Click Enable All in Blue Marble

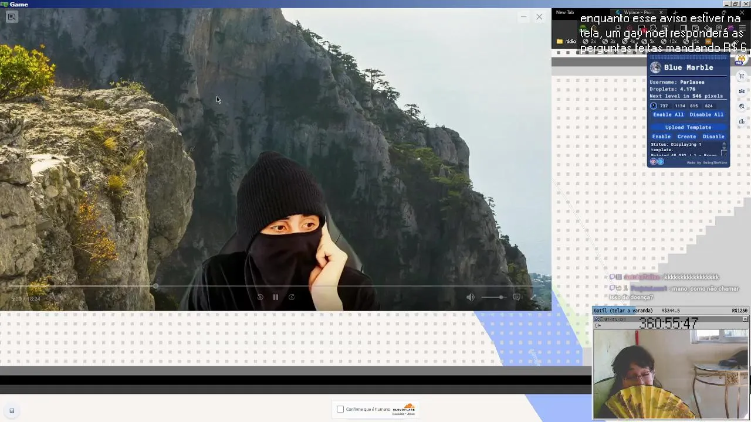668,115
